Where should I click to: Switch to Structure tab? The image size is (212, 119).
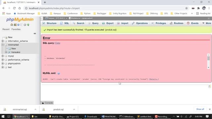49,23
